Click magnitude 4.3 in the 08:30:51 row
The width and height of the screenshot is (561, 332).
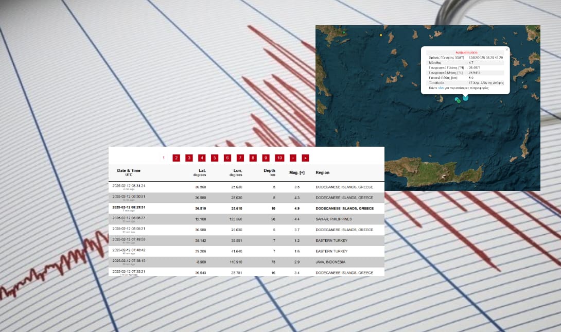(297, 198)
